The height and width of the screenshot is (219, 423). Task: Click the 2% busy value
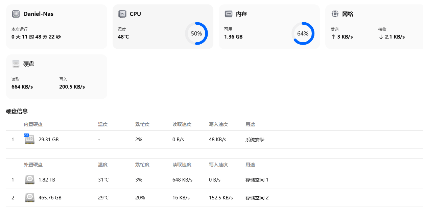[x=139, y=139]
